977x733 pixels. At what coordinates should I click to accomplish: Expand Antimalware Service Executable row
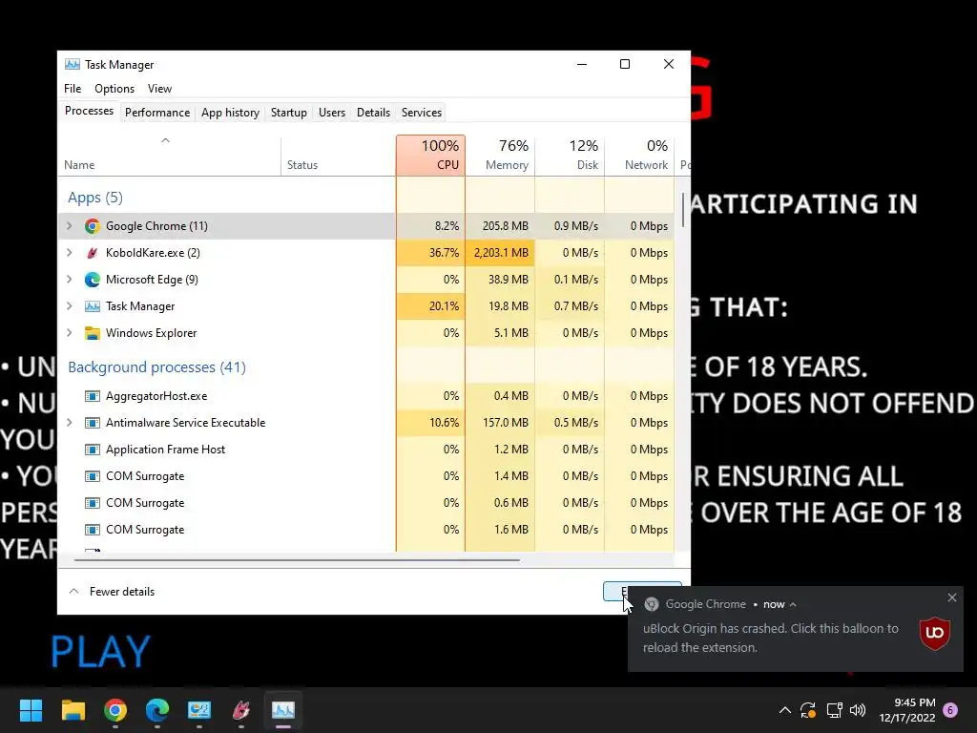[69, 423]
